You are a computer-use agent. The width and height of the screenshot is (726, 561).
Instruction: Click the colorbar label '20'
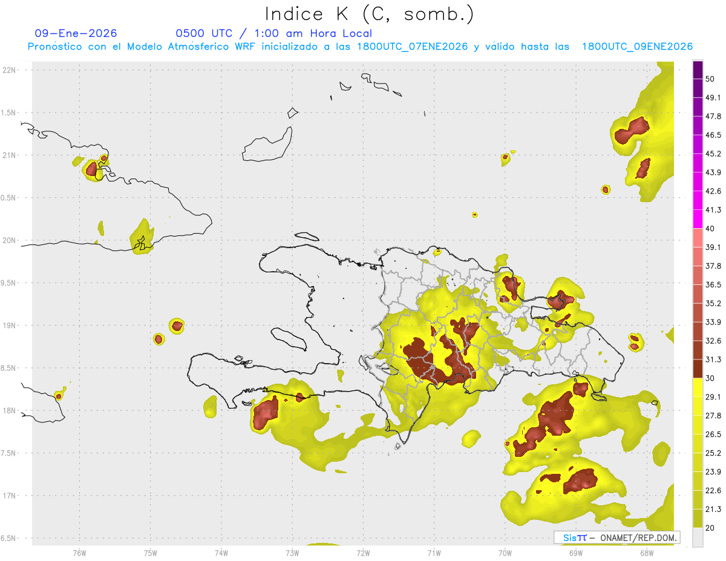point(710,528)
